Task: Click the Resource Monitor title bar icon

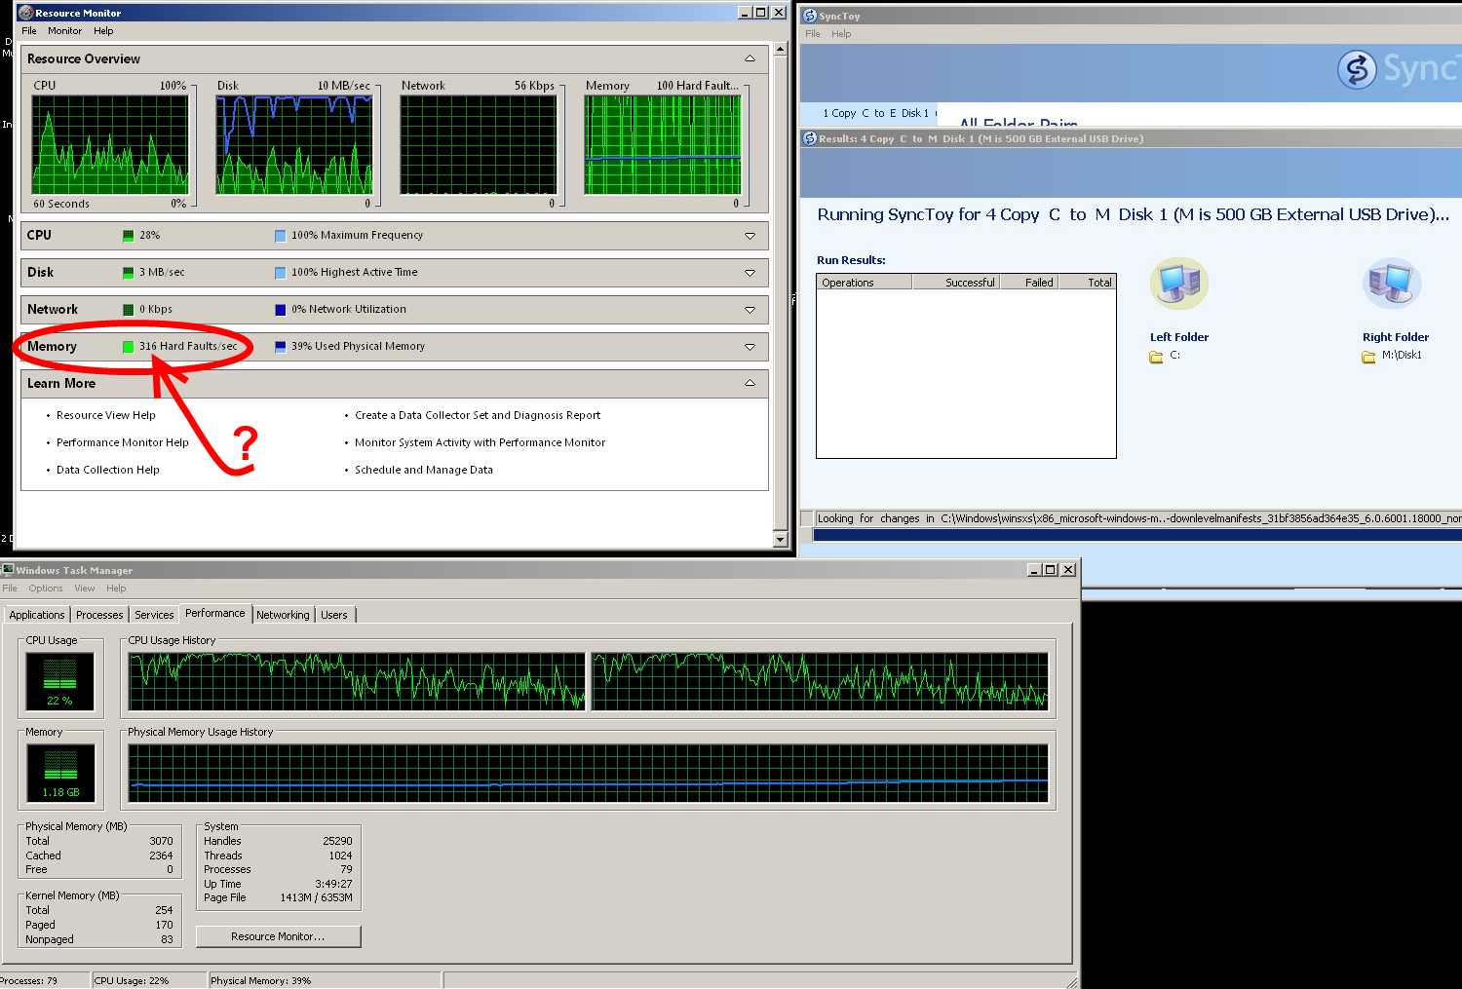Action: coord(26,13)
